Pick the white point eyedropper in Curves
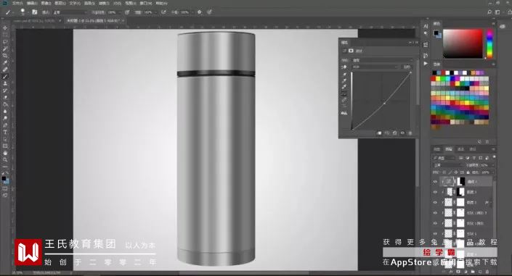 (x=344, y=88)
